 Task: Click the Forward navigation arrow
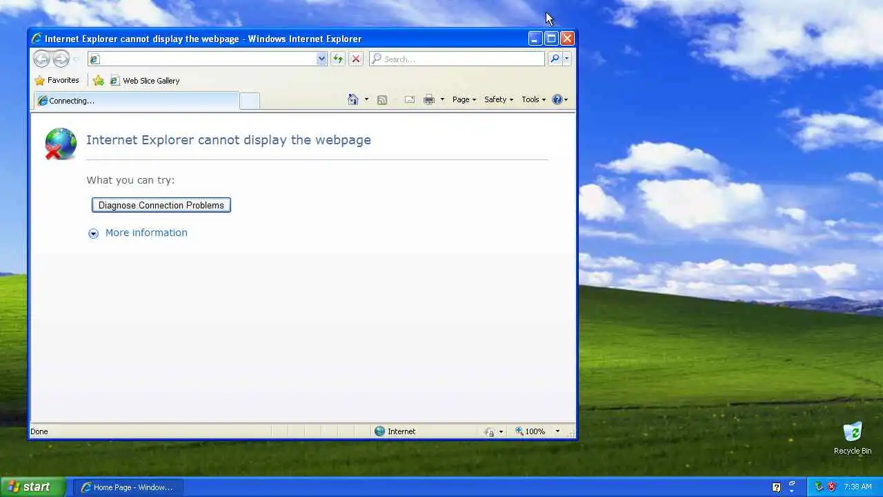[x=61, y=59]
